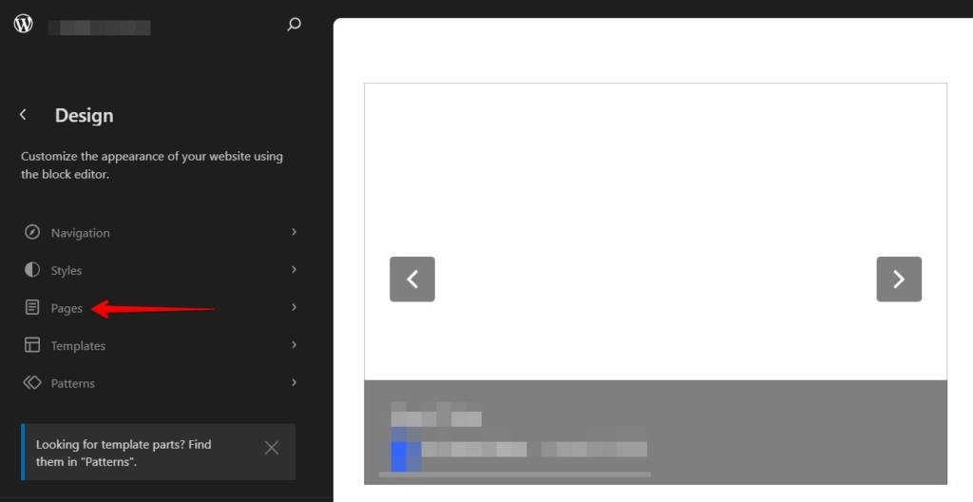973x502 pixels.
Task: Click the Pages document icon
Action: 32,308
